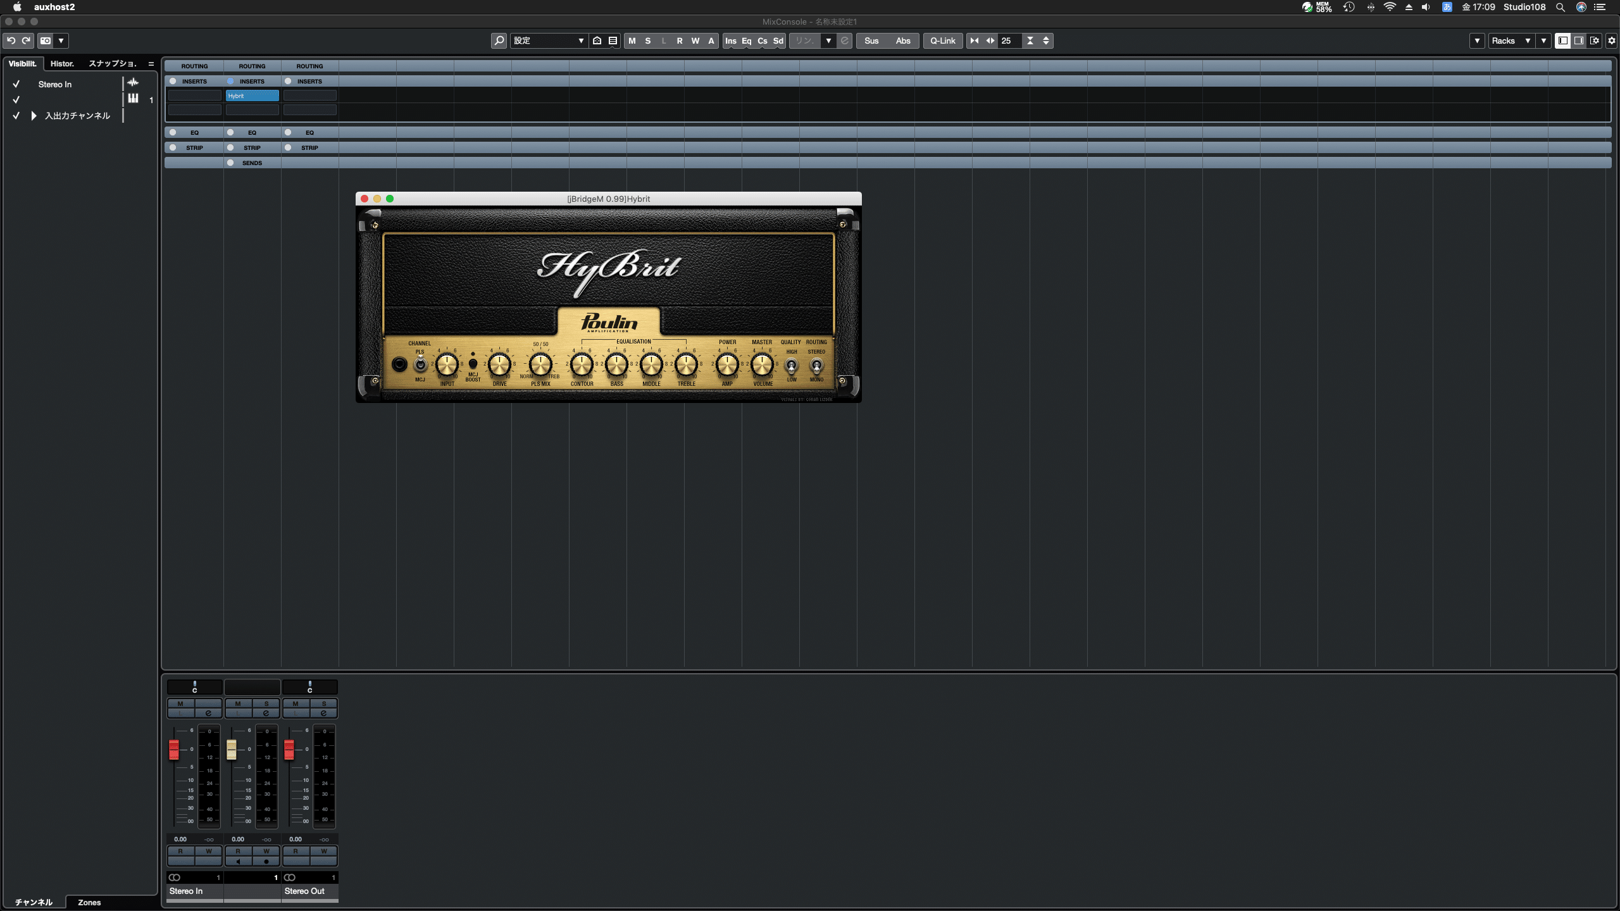Expand the 入出力チャンネル tree item
Image resolution: width=1620 pixels, height=911 pixels.
point(33,115)
